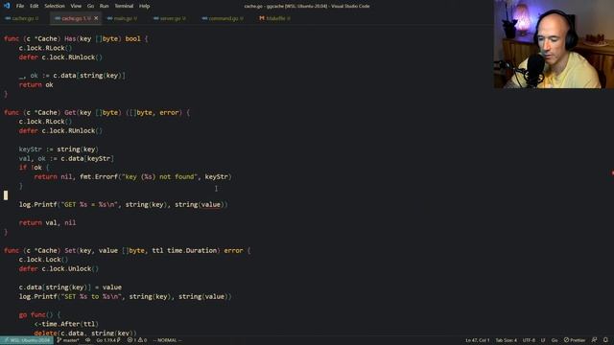
Task: Change the LF line ending setting
Action: point(543,340)
